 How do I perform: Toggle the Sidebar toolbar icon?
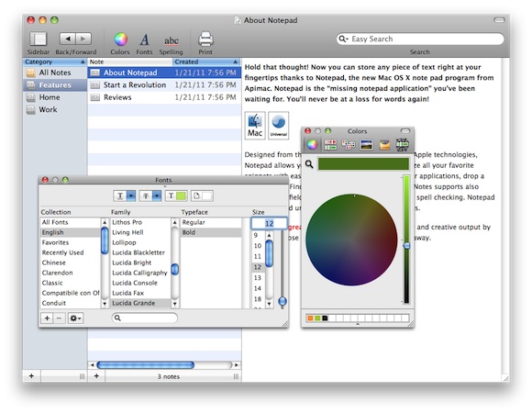coord(38,39)
